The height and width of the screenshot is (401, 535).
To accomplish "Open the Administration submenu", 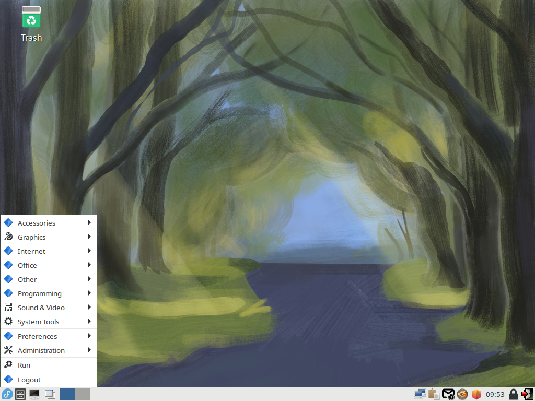I will click(49, 350).
